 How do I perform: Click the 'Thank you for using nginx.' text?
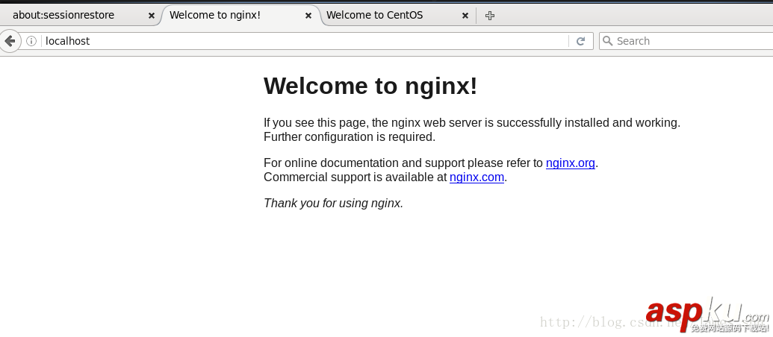pos(333,203)
